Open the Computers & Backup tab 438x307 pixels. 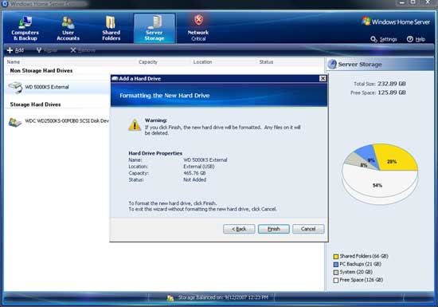[x=25, y=28]
